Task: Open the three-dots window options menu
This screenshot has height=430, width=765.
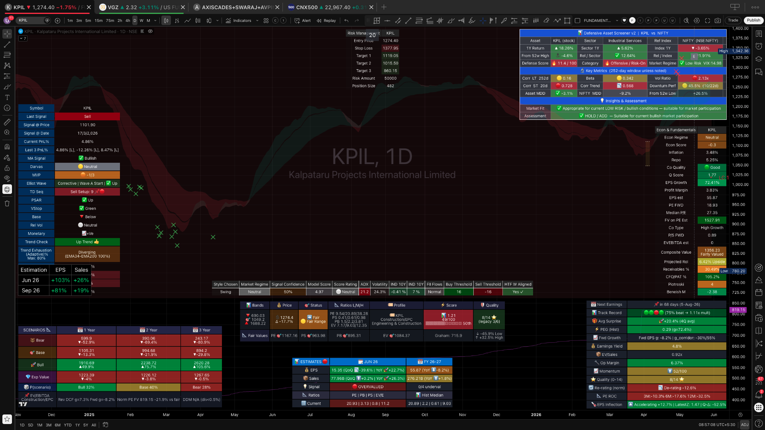Action: [x=755, y=7]
